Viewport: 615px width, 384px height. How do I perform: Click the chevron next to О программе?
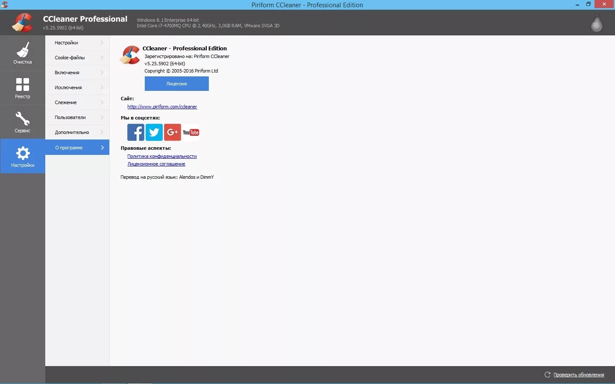(x=102, y=148)
